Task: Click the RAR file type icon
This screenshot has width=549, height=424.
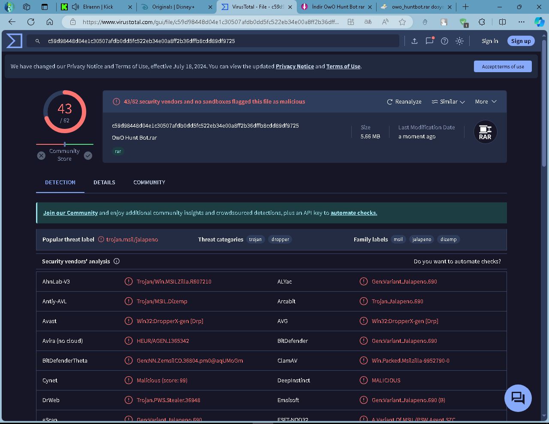Action: point(485,132)
